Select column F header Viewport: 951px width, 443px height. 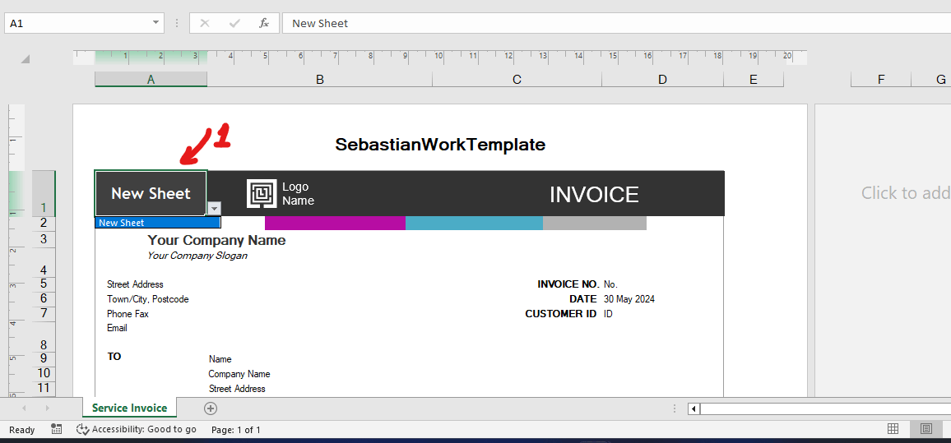point(880,80)
